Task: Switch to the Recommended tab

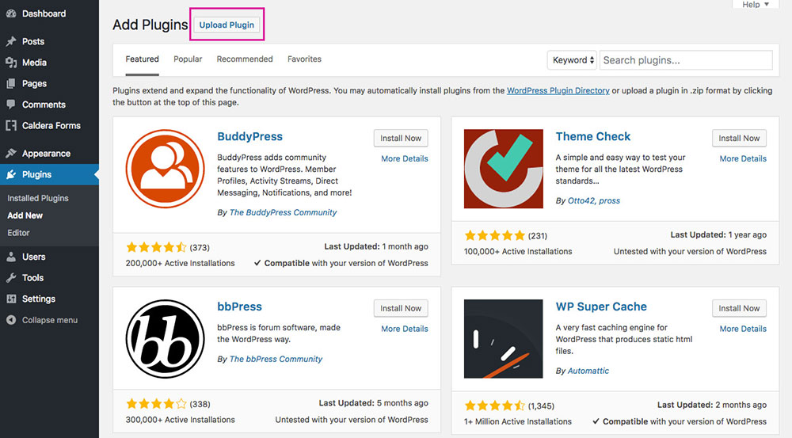Action: point(245,59)
